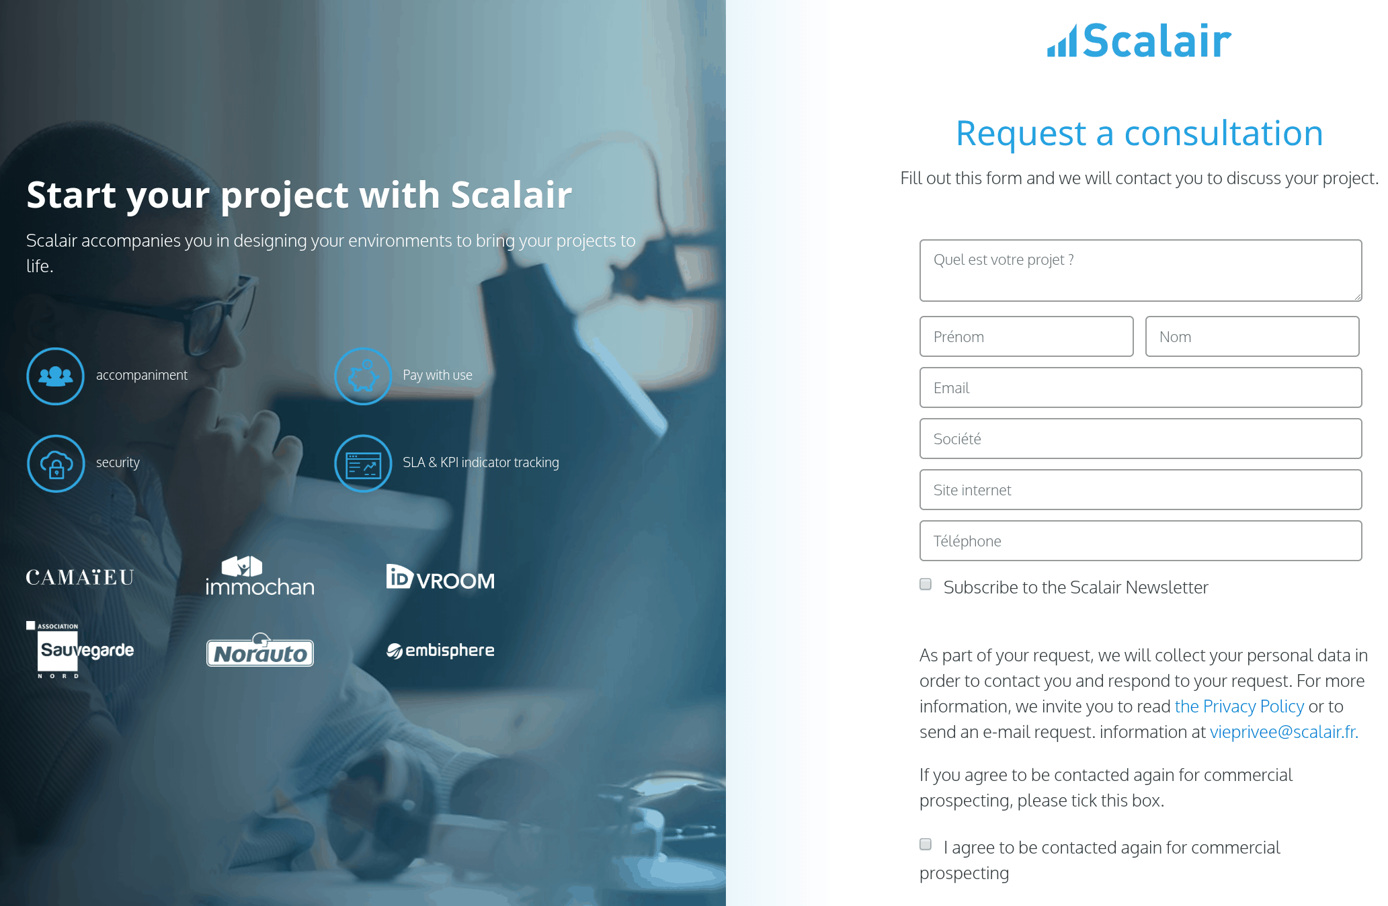Expand the Site internet field
Image resolution: width=1388 pixels, height=906 pixels.
click(1140, 489)
